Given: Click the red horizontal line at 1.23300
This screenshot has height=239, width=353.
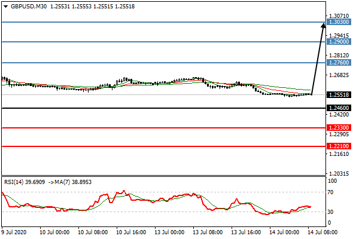Looking at the screenshot, I should tap(164, 128).
